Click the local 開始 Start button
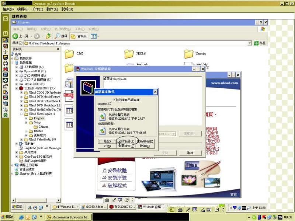The width and height of the screenshot is (295, 221). [7, 217]
